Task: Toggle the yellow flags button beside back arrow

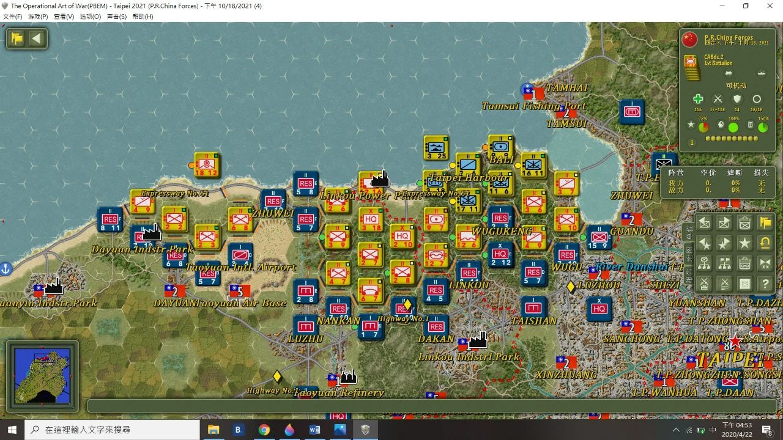Action: [17, 39]
